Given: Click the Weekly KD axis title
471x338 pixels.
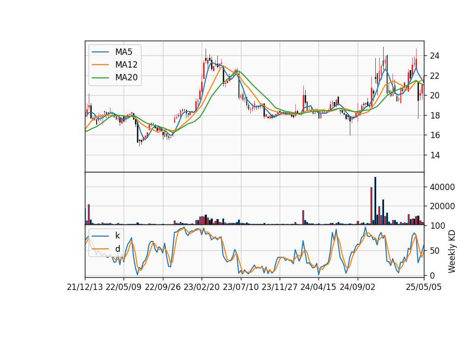Looking at the screenshot, I should (x=452, y=252).
